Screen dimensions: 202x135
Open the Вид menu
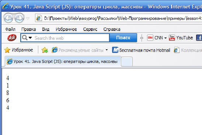[x=46, y=29]
